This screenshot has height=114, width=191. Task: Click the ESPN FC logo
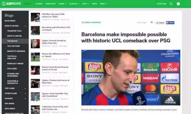point(11,4)
